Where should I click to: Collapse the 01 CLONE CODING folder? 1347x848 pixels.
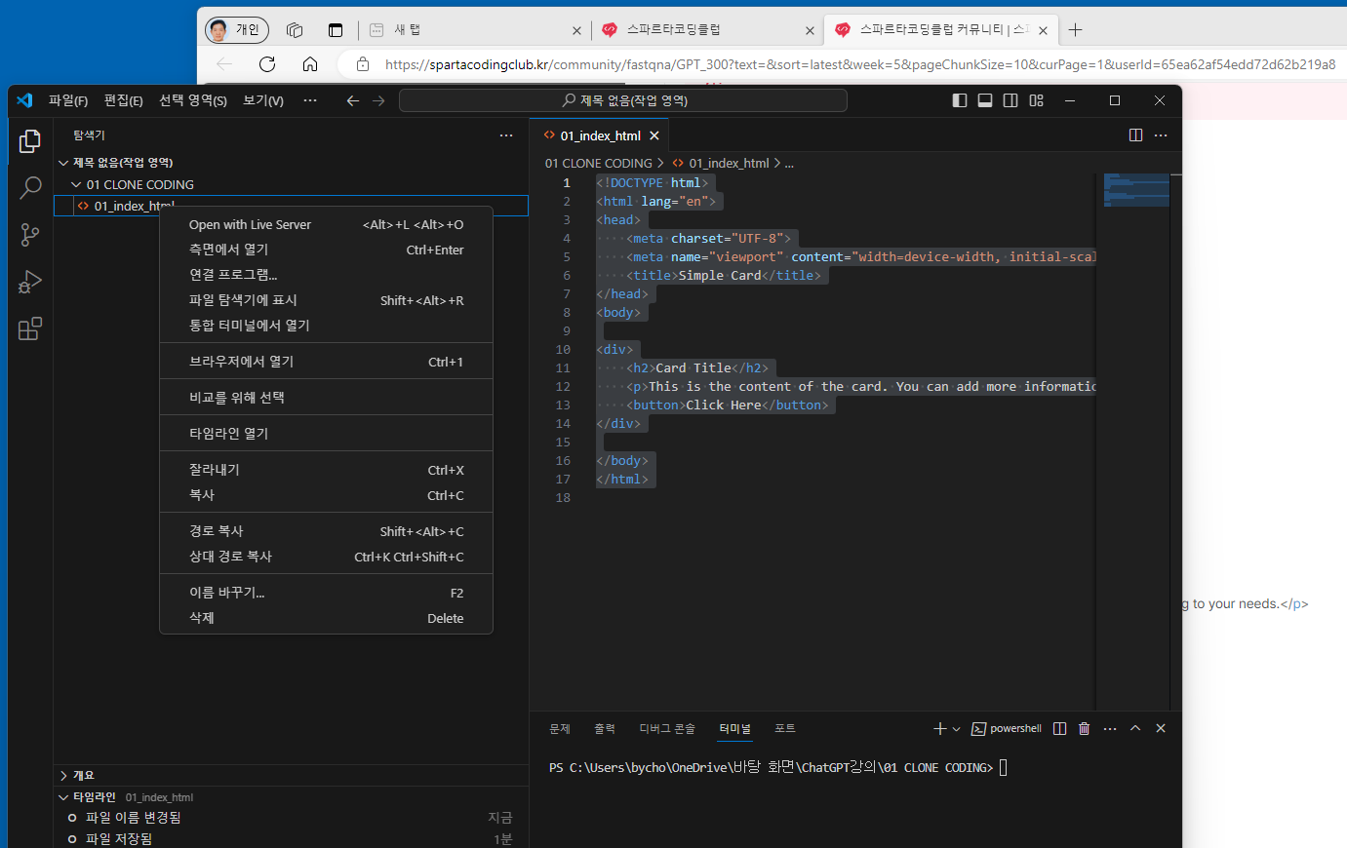tap(291, 184)
